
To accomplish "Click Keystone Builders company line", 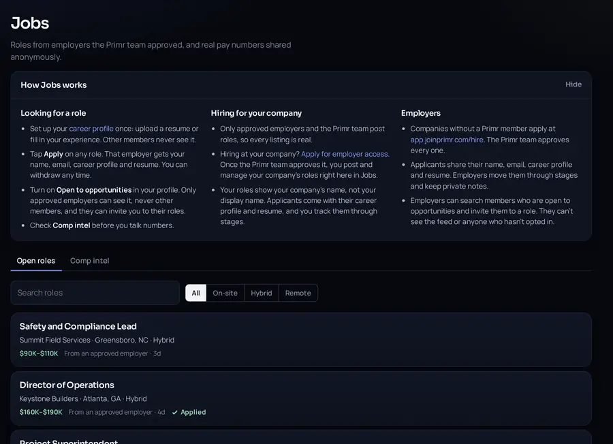I will pyautogui.click(x=83, y=398).
